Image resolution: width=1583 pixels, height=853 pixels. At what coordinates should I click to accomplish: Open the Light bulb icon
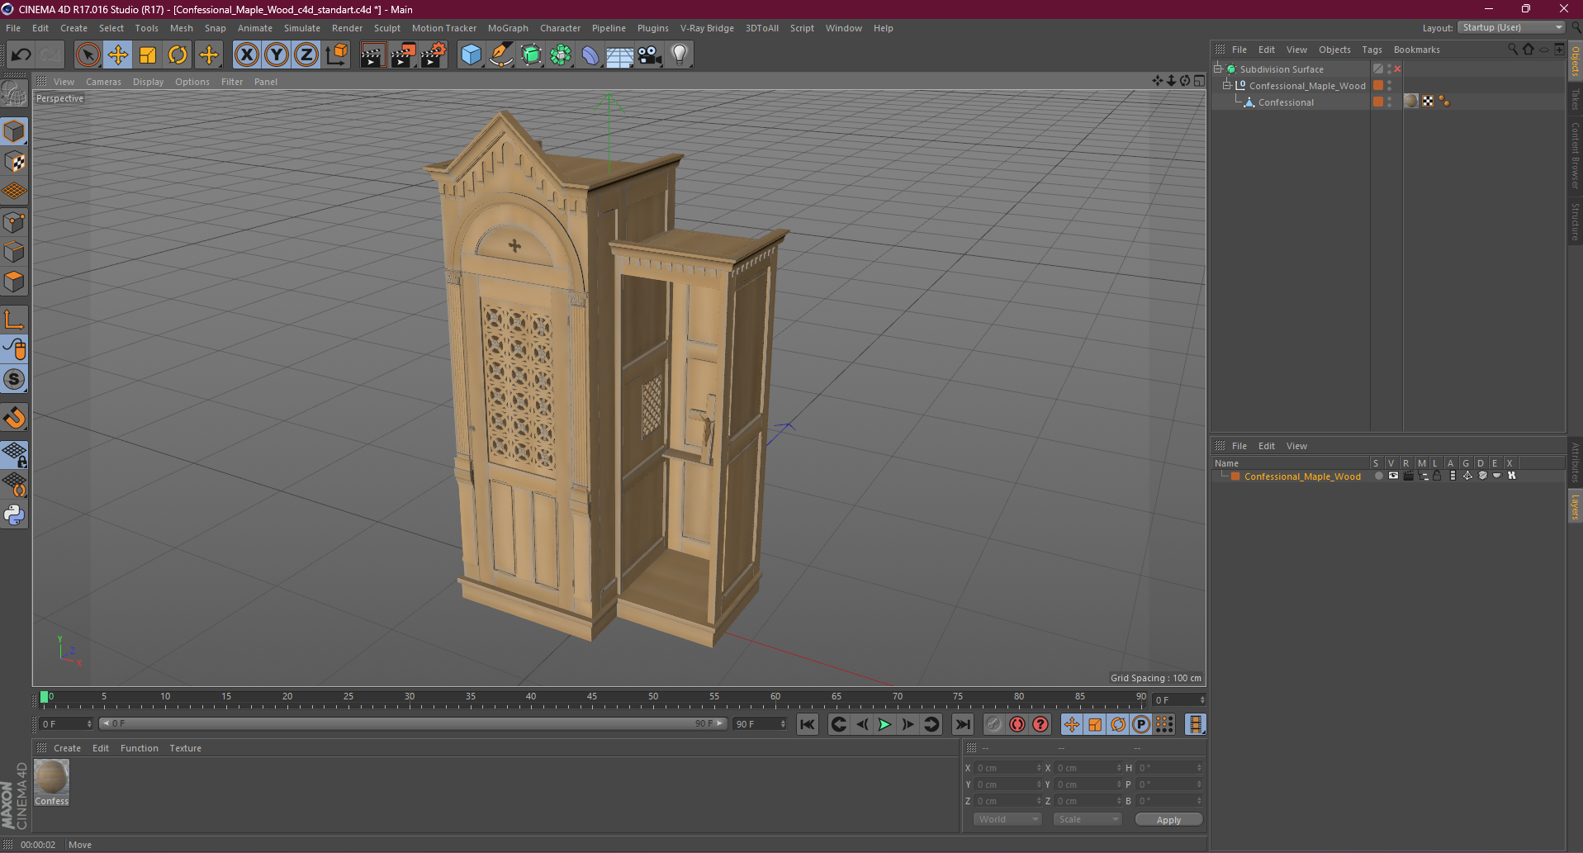point(680,54)
